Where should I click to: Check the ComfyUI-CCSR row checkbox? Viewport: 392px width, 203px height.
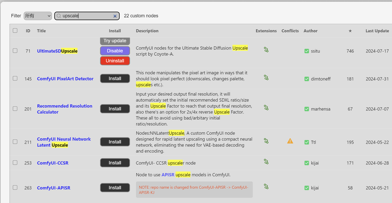click(15, 163)
